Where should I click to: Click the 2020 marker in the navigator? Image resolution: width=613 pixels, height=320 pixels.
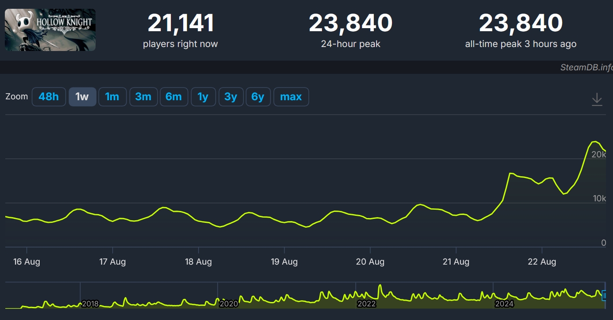(x=229, y=304)
